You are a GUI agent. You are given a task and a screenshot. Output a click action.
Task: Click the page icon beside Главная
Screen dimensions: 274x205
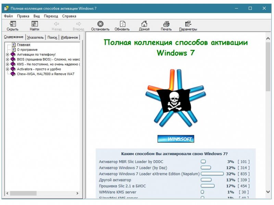[14, 45]
